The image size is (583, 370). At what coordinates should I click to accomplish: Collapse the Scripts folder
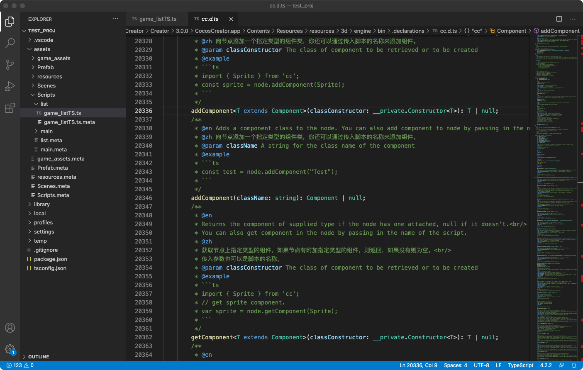click(46, 95)
